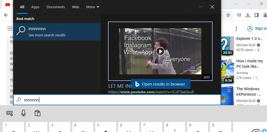Open the browser media control icon
The width and height of the screenshot is (267, 132).
239,15
